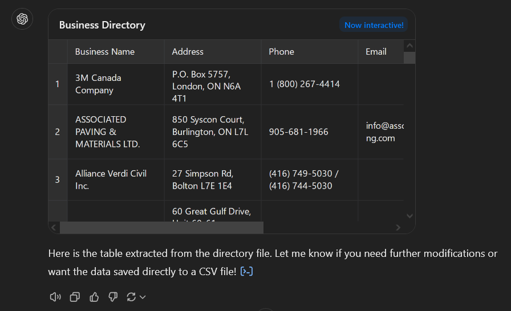Select the ASSOCIATED PAVING & MATERIALS LTD. cell
This screenshot has height=311, width=511.
point(116,132)
